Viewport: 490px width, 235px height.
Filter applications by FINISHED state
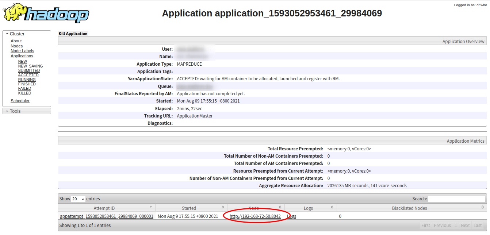27,84
